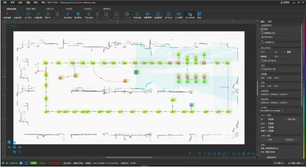Viewport: 306px width, 167px height.
Task: Click the zoom out magnifier icon
Action: point(239,154)
